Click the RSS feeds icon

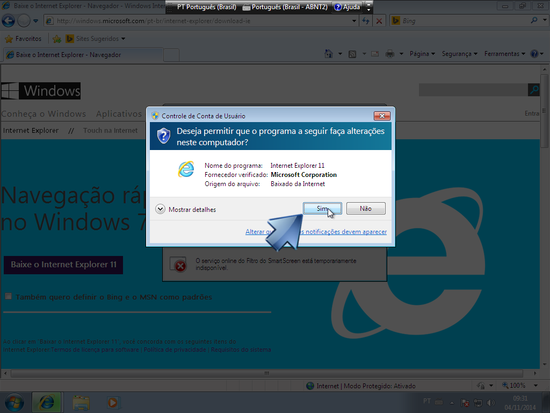352,54
